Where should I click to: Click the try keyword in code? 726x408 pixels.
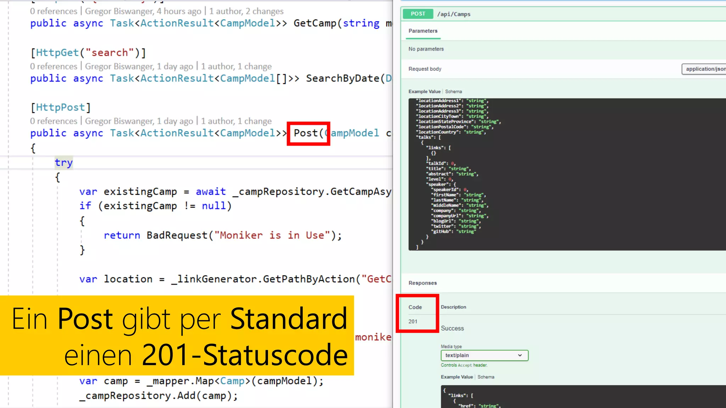click(x=64, y=163)
